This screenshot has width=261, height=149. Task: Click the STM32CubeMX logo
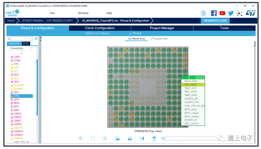coord(12,13)
